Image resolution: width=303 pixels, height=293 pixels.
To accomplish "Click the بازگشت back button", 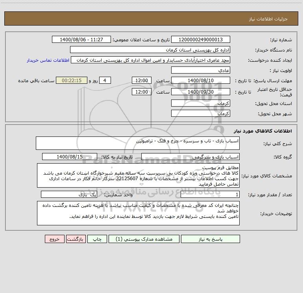I will (x=76, y=239).
